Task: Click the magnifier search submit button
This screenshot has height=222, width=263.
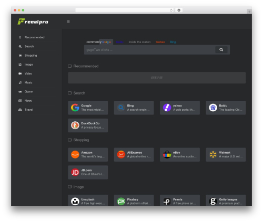Action: 221,49
